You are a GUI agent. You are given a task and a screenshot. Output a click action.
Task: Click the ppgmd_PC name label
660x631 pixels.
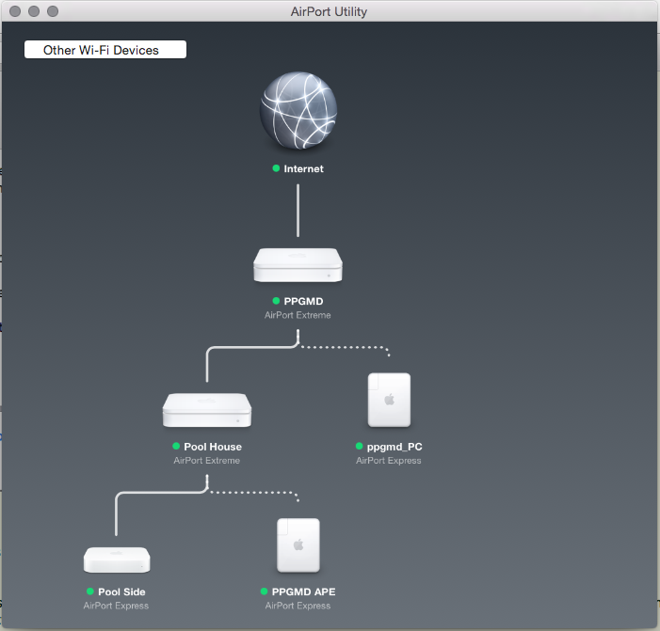(394, 447)
